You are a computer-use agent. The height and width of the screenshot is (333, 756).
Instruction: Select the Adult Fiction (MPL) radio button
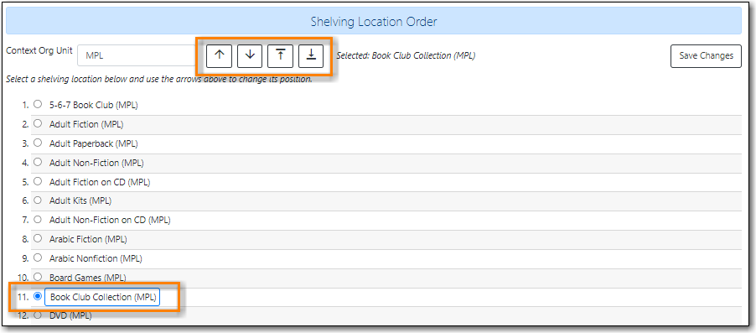click(38, 123)
